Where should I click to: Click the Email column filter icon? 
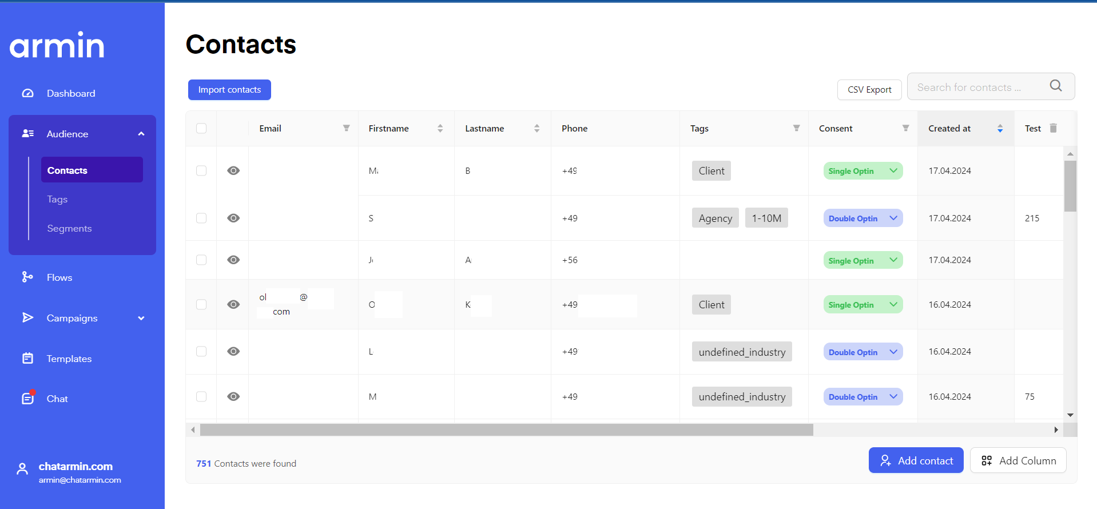click(x=346, y=128)
